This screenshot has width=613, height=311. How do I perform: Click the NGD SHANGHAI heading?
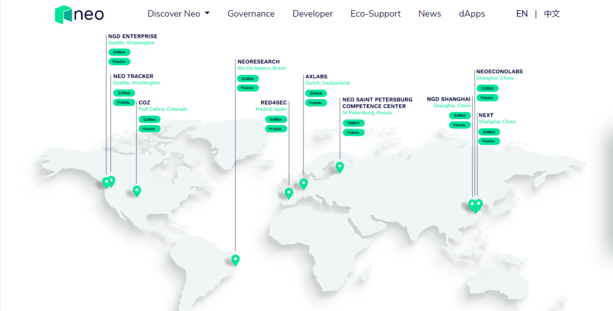(x=449, y=99)
